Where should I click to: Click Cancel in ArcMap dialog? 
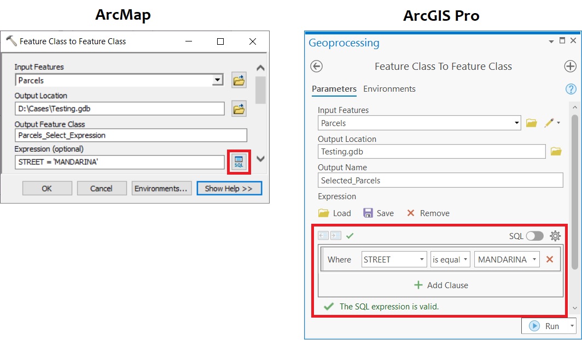click(x=102, y=188)
